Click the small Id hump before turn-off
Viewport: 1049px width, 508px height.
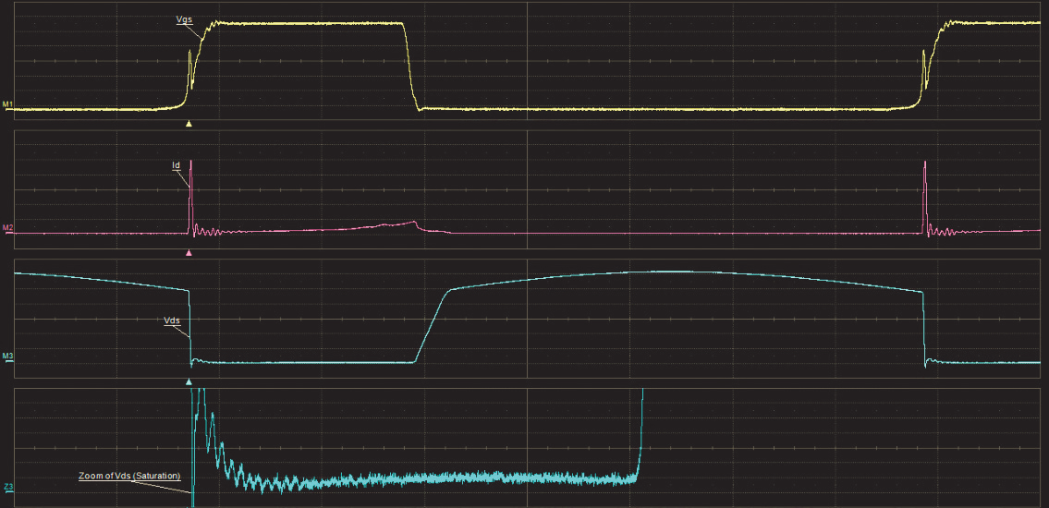(402, 223)
